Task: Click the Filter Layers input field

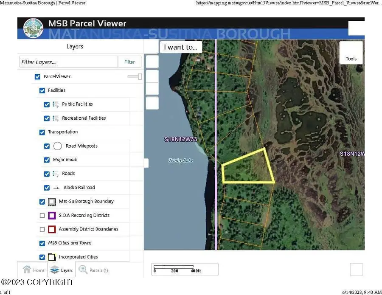Action: [x=68, y=62]
